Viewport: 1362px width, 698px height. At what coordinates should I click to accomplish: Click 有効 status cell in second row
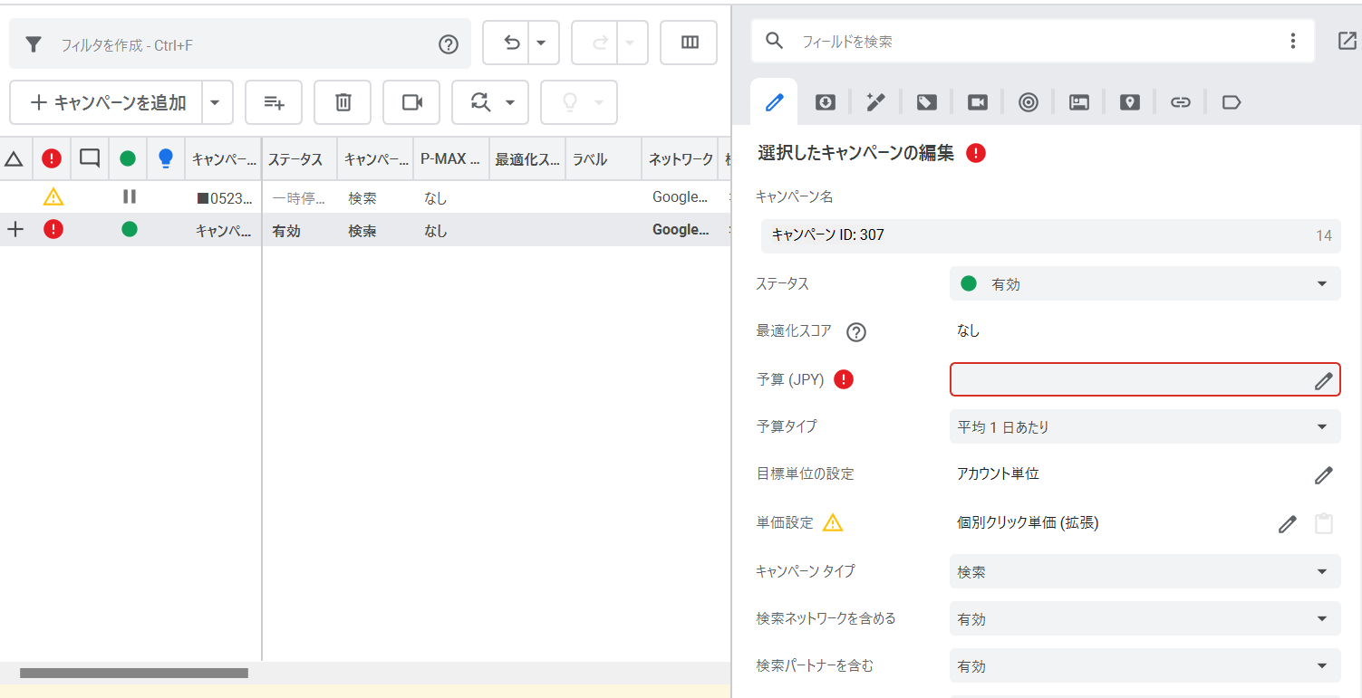click(x=286, y=231)
